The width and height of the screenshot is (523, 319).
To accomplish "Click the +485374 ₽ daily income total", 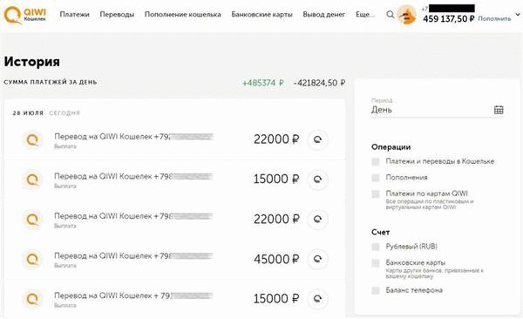I will [263, 83].
